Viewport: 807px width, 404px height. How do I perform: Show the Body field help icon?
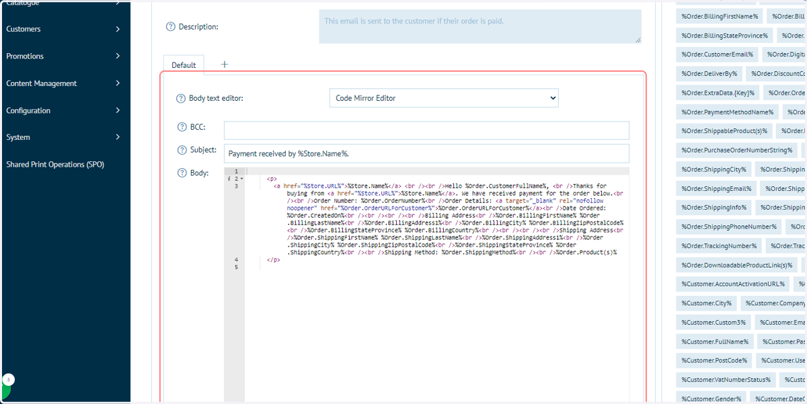point(182,173)
